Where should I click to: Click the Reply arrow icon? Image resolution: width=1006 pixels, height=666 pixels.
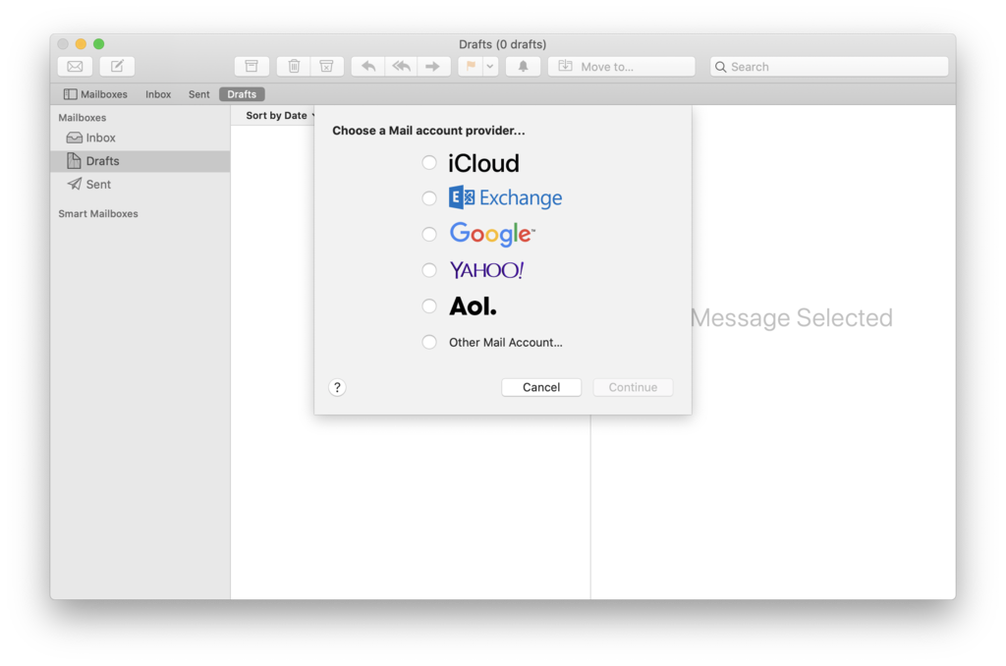click(x=368, y=66)
